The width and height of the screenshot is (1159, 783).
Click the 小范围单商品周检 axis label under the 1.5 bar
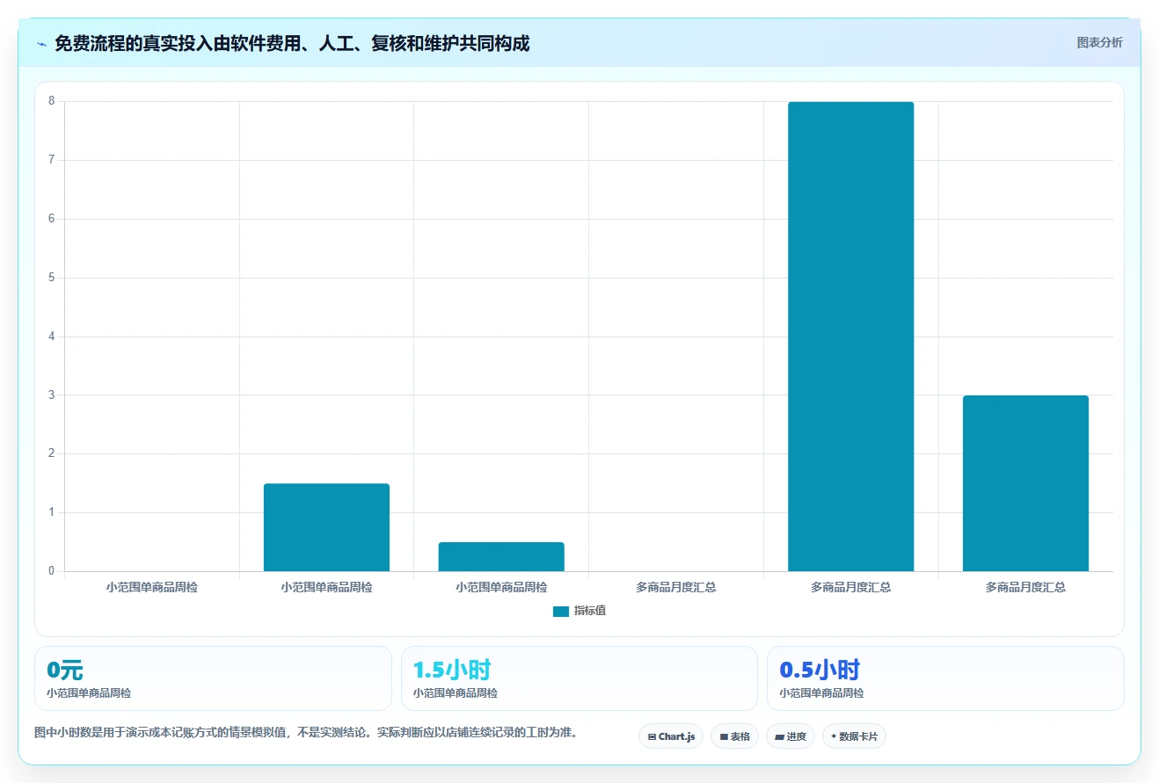pos(326,587)
